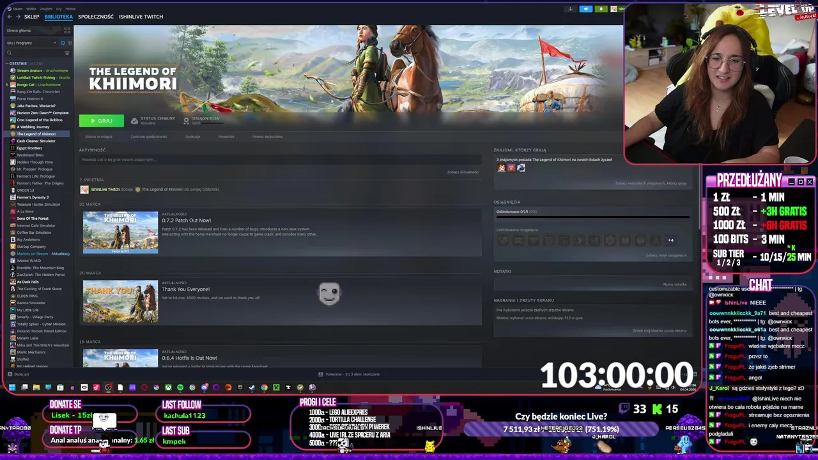
Task: Select Stream Avatars in the library list
Action: tap(40, 70)
